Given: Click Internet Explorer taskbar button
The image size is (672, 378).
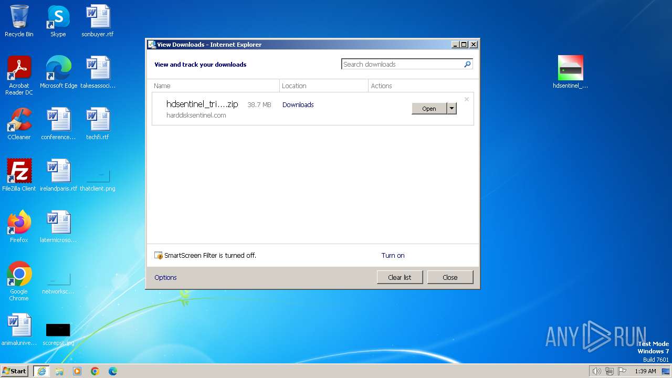Looking at the screenshot, I should click(41, 371).
